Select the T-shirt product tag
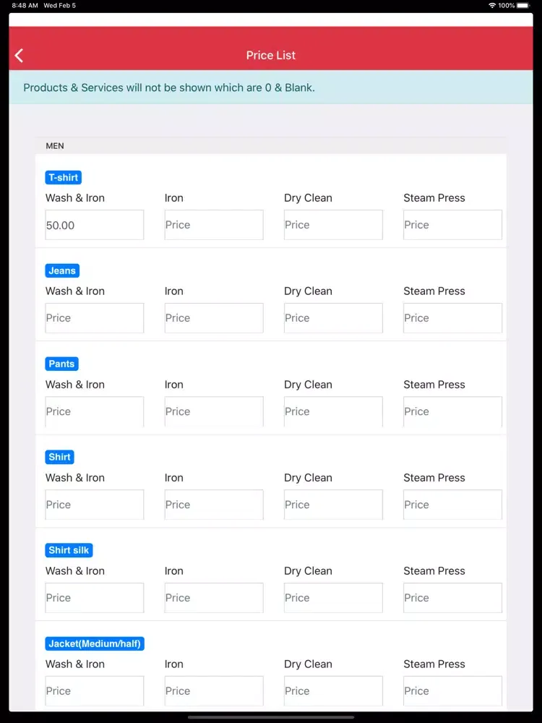The image size is (542, 723). [x=63, y=177]
